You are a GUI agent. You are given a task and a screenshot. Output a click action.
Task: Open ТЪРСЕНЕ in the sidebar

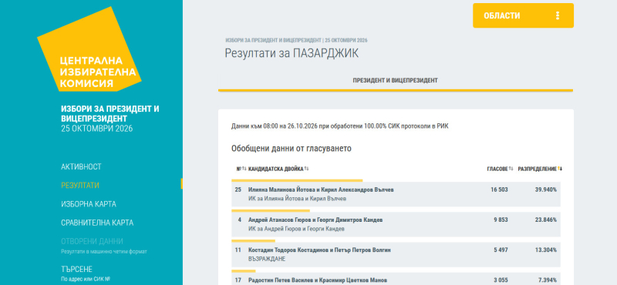coord(76,270)
